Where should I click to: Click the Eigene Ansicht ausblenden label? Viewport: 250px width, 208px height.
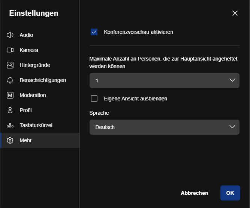click(x=136, y=99)
